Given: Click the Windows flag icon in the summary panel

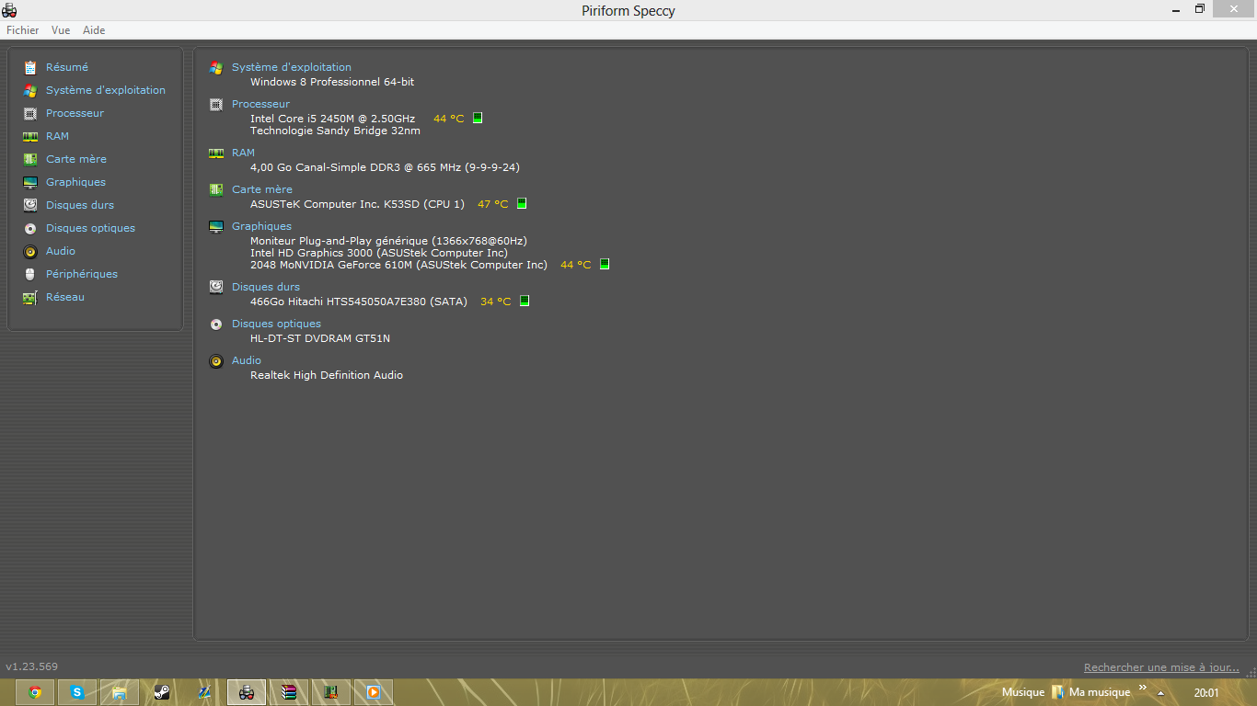Looking at the screenshot, I should 216,68.
